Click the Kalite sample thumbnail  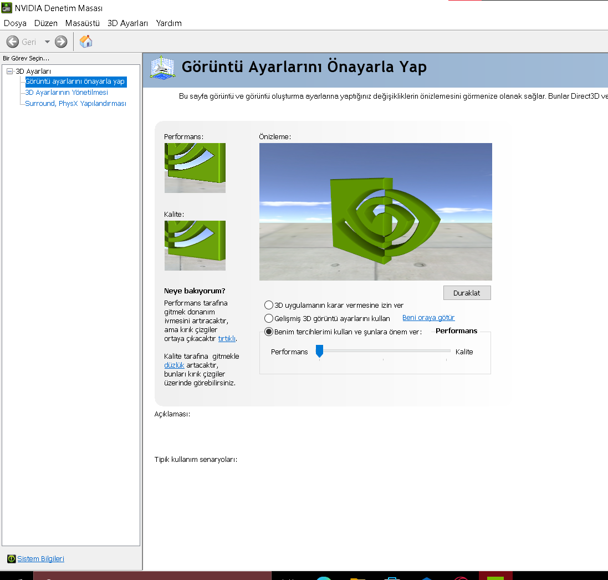(195, 246)
